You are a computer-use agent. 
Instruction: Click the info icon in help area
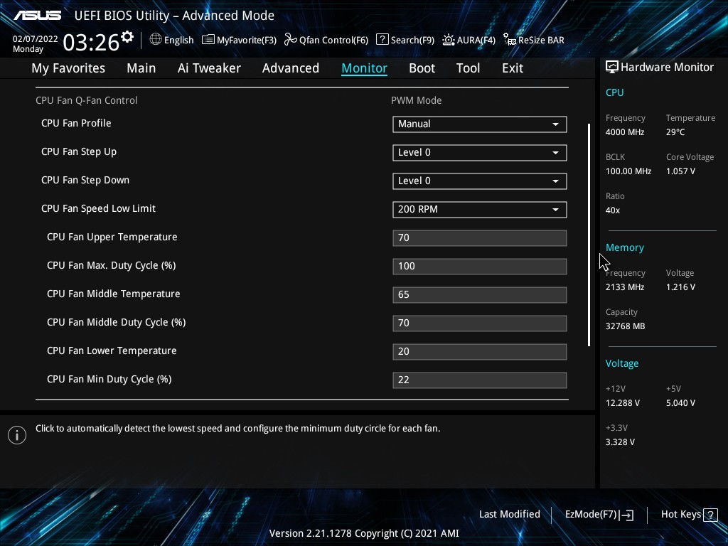(17, 435)
